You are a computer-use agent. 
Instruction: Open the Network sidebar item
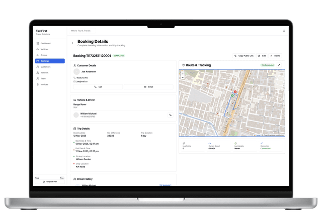44,73
